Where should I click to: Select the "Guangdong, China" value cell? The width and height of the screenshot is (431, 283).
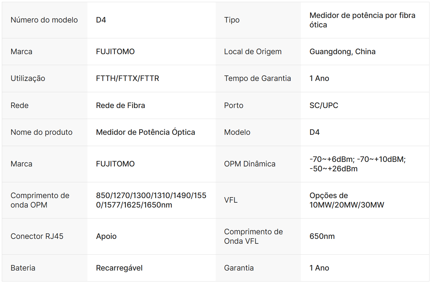(x=342, y=52)
